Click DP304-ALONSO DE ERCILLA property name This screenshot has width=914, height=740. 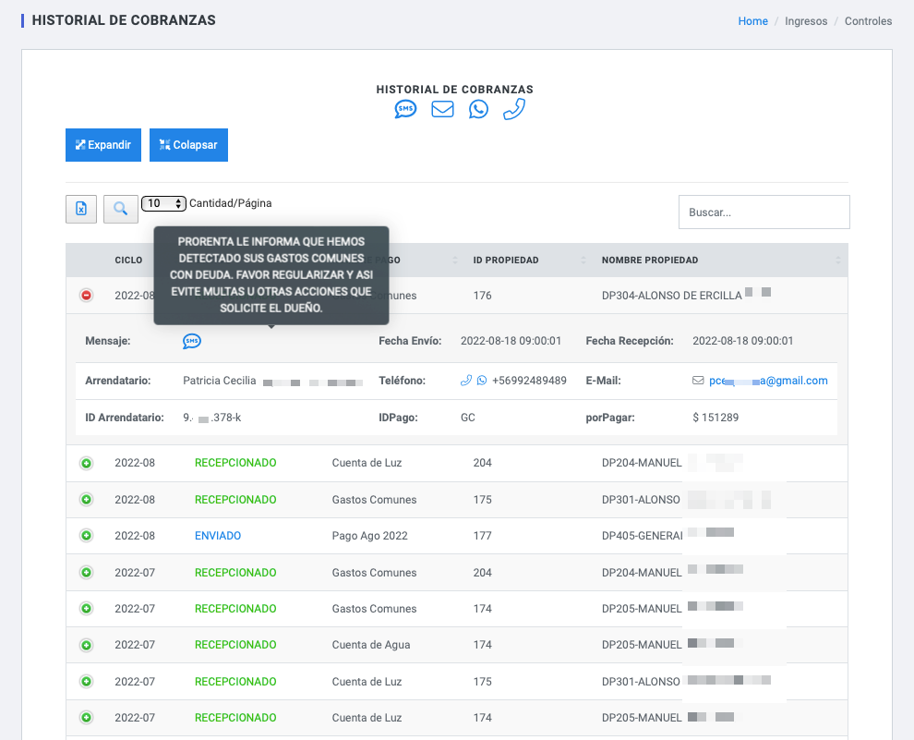pos(671,296)
